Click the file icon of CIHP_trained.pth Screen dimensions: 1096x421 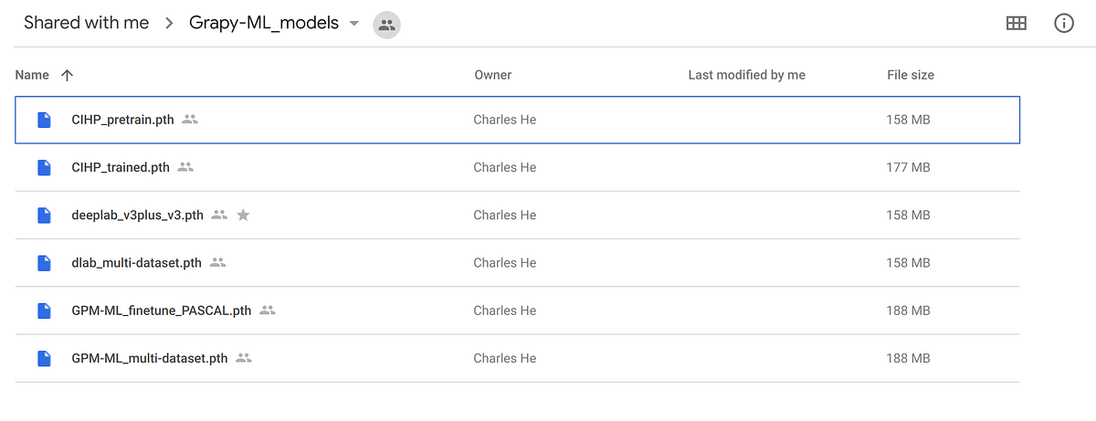pyautogui.click(x=44, y=167)
